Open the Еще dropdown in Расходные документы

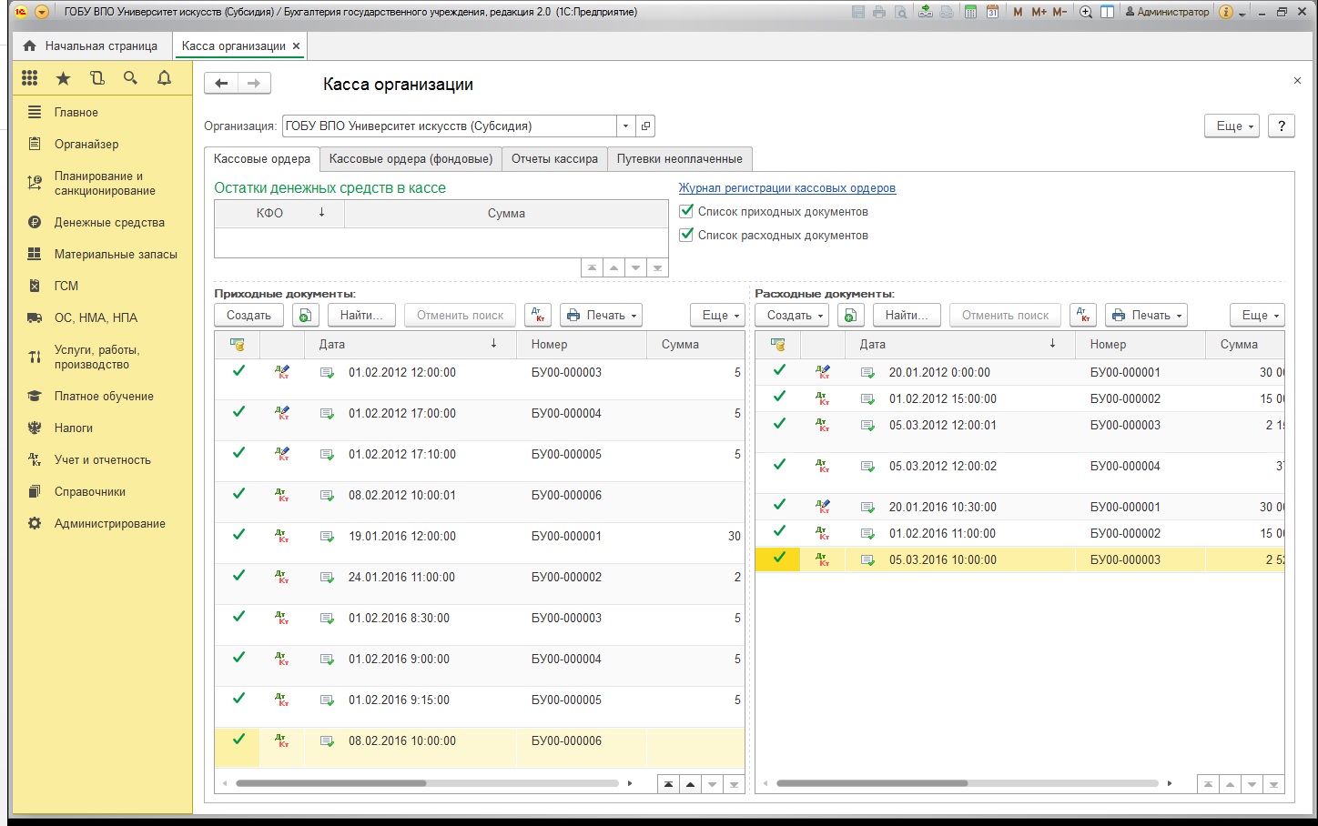click(1257, 316)
